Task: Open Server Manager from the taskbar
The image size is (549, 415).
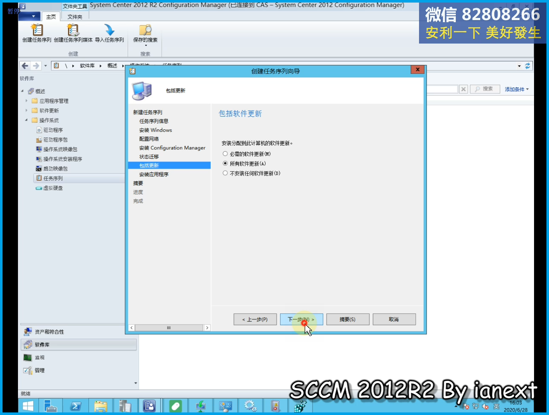Action: tap(50, 406)
